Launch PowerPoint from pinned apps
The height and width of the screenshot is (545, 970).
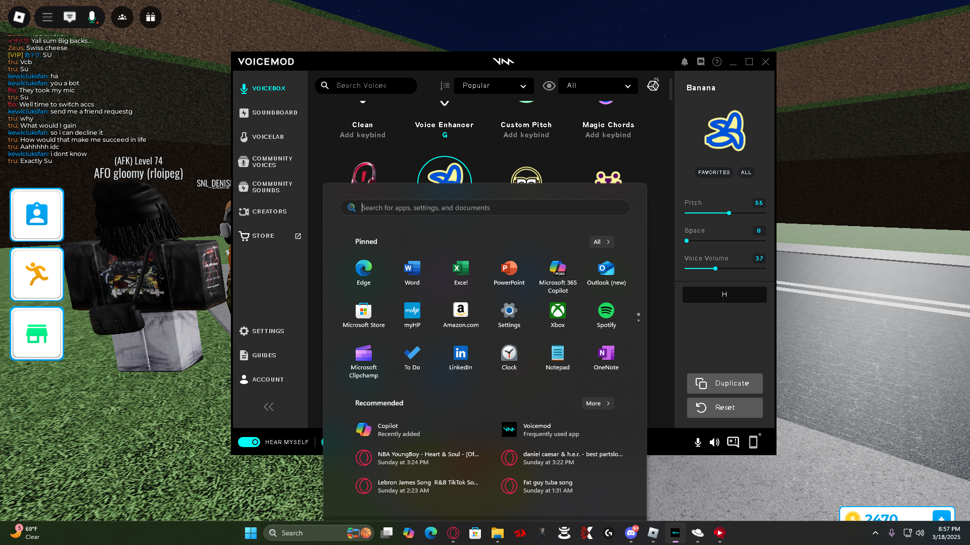click(509, 272)
